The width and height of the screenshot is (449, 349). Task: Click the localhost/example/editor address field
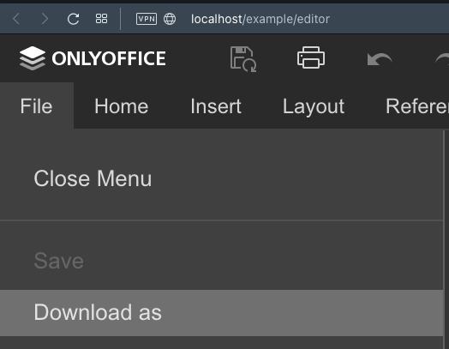(x=260, y=19)
